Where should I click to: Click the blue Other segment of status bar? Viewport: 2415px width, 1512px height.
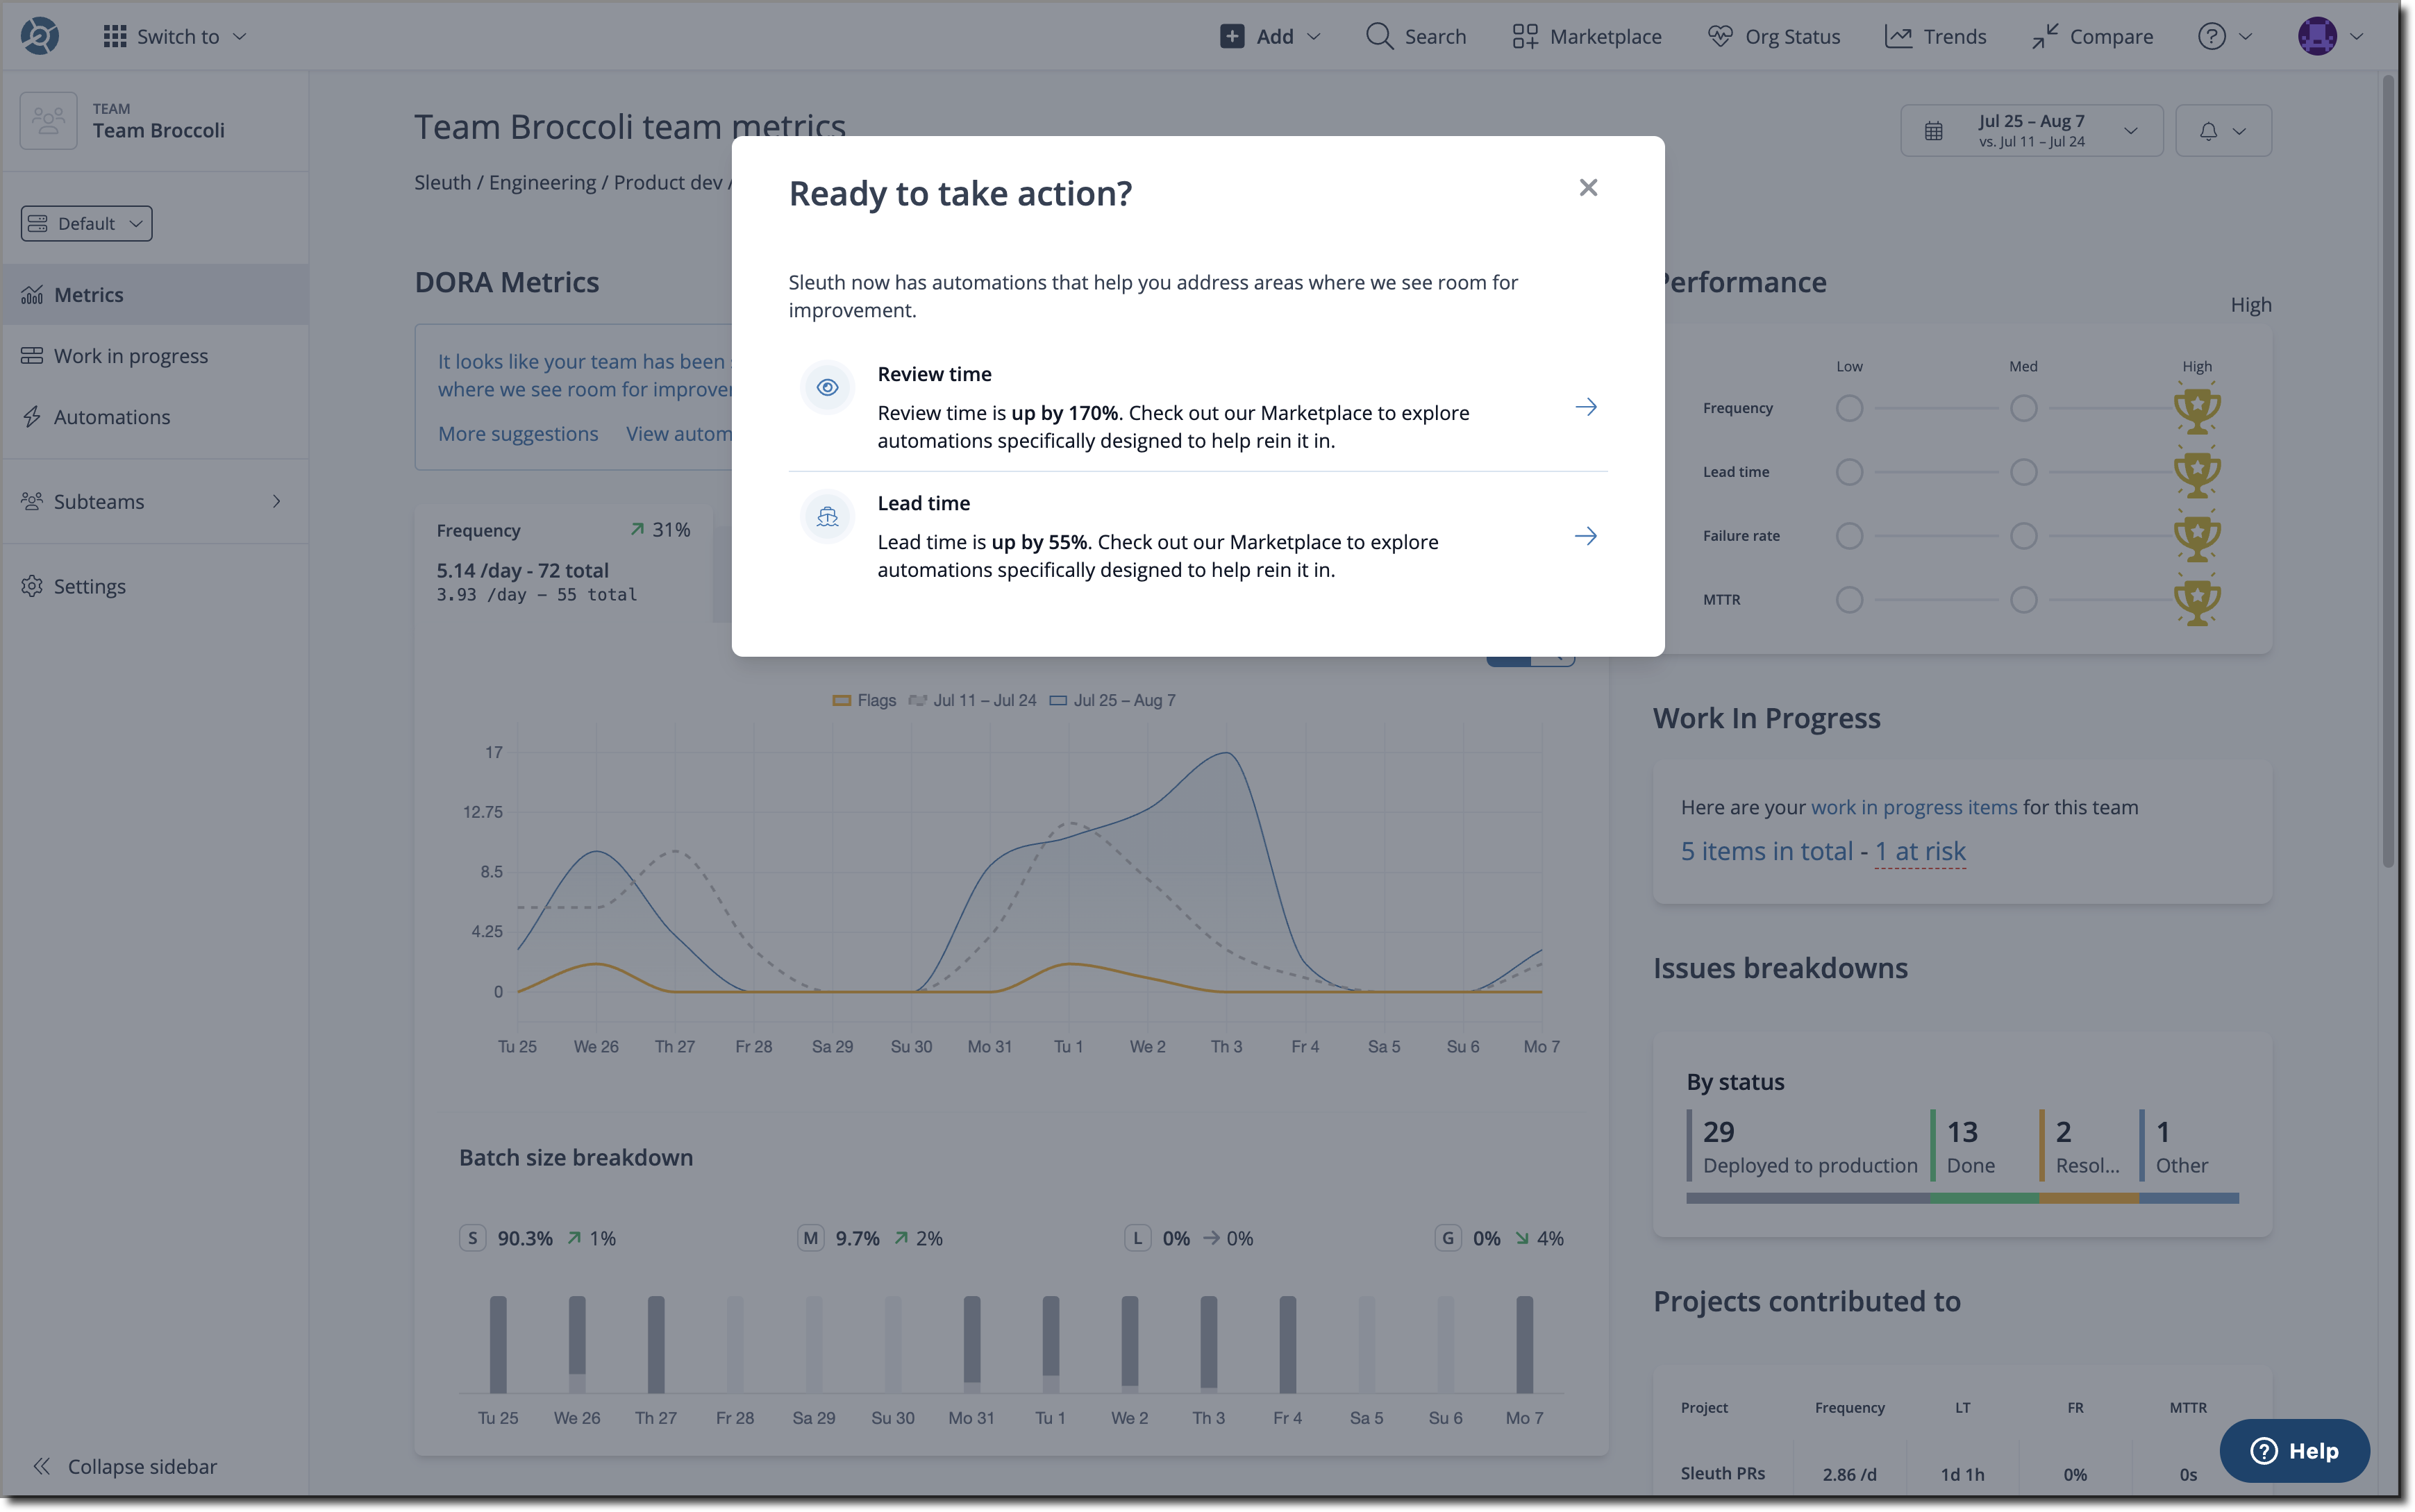[2188, 1198]
